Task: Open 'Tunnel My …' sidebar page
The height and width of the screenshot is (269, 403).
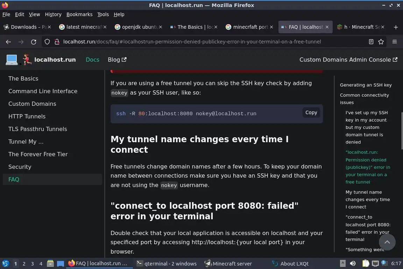Action: [x=26, y=142]
